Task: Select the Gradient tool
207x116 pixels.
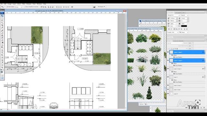Action: [x=2, y=43]
